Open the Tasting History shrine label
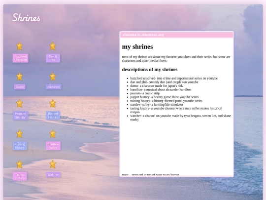Image resolution: width=266 pixels, height=200 pixels. [x=20, y=176]
